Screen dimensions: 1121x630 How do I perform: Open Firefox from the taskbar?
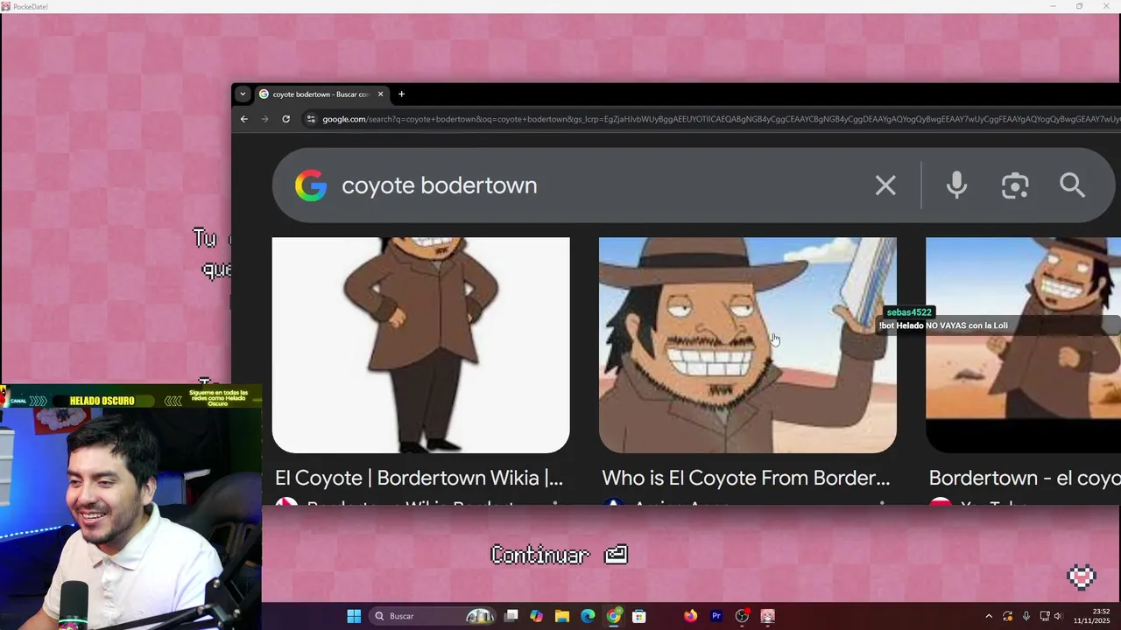click(691, 616)
